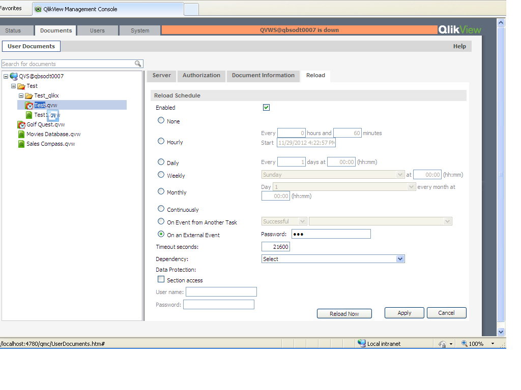Click the protected mode status icon
This screenshot has width=521, height=390.
pos(442,344)
